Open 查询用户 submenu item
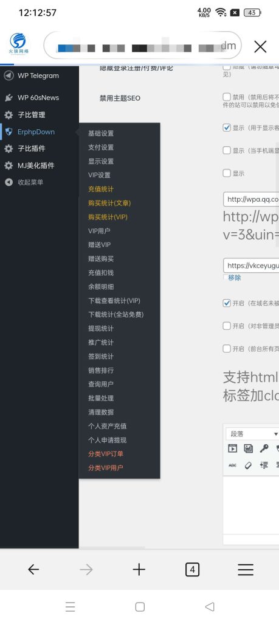Viewport: 279px width, 624px height. 101,384
